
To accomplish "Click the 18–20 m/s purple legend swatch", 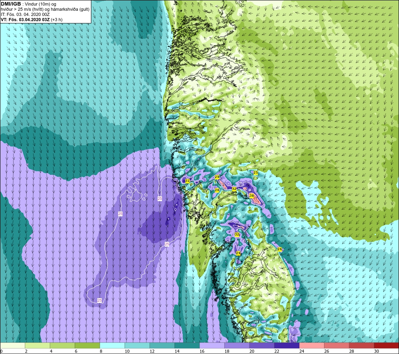I will [237, 345].
